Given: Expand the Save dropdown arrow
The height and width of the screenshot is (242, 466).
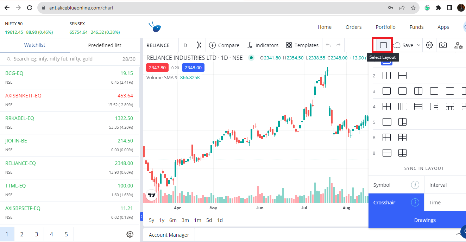Looking at the screenshot, I should [x=419, y=45].
